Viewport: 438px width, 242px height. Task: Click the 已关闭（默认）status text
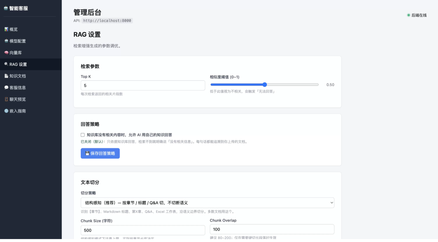(x=92, y=142)
